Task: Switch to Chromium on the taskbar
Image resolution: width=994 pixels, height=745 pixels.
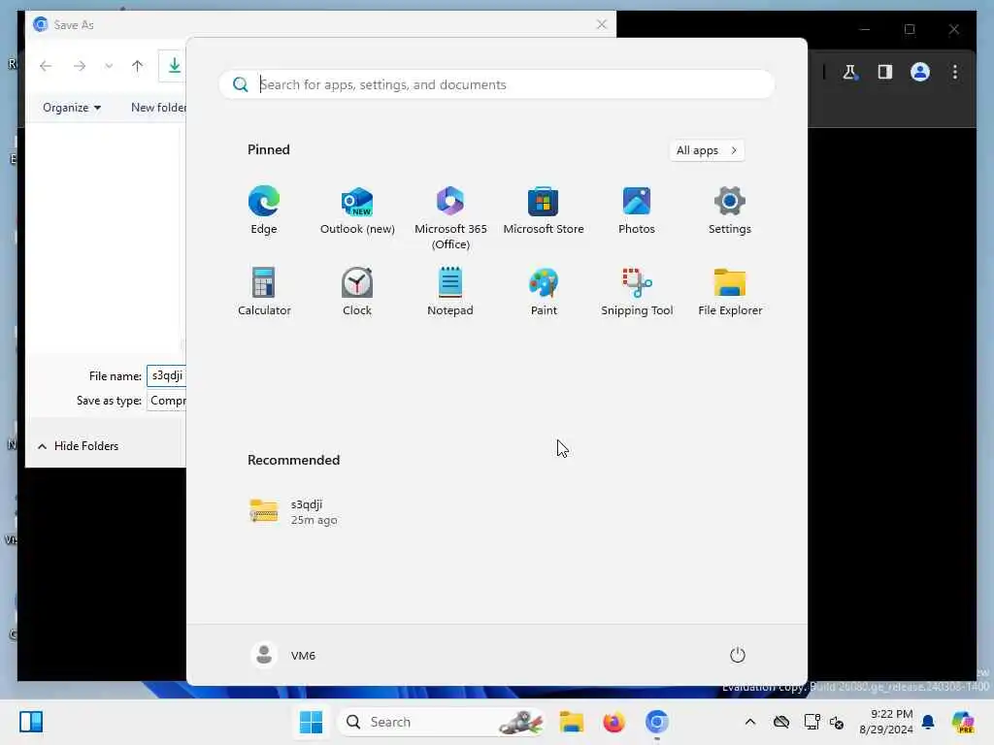Action: click(657, 722)
